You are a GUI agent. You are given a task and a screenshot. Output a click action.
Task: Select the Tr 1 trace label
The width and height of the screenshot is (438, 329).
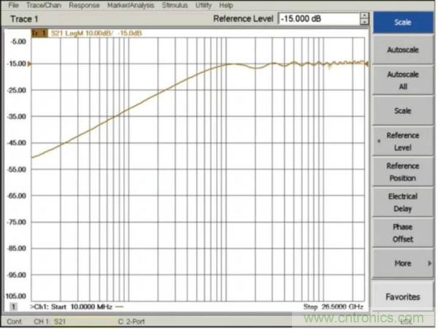click(39, 34)
